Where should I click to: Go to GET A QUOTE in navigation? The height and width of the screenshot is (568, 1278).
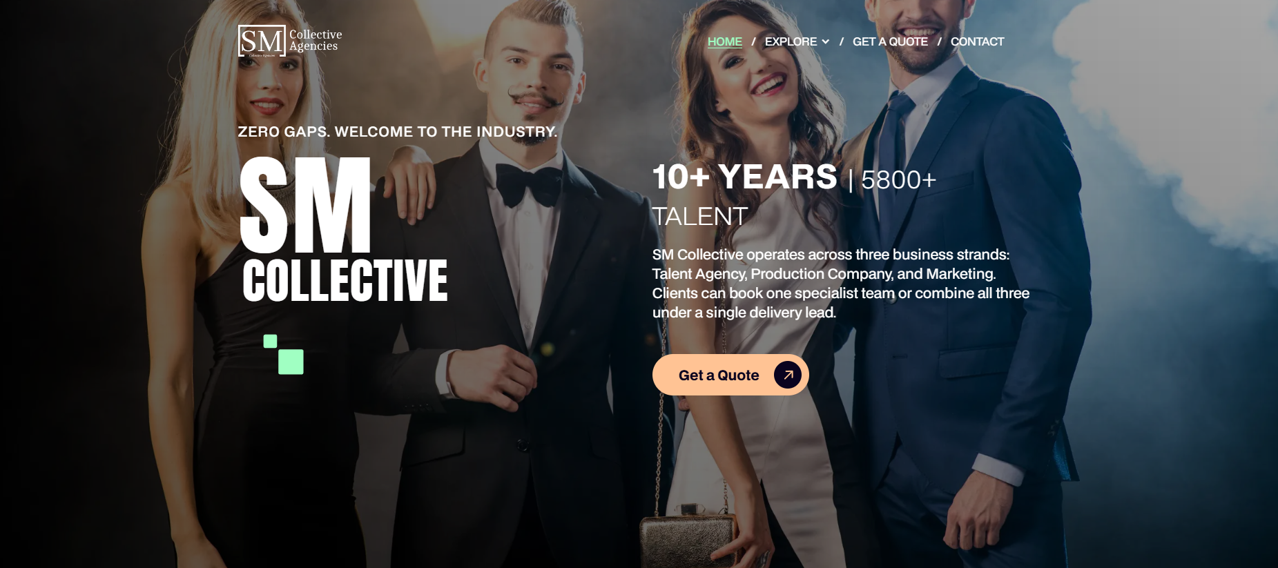pos(890,41)
